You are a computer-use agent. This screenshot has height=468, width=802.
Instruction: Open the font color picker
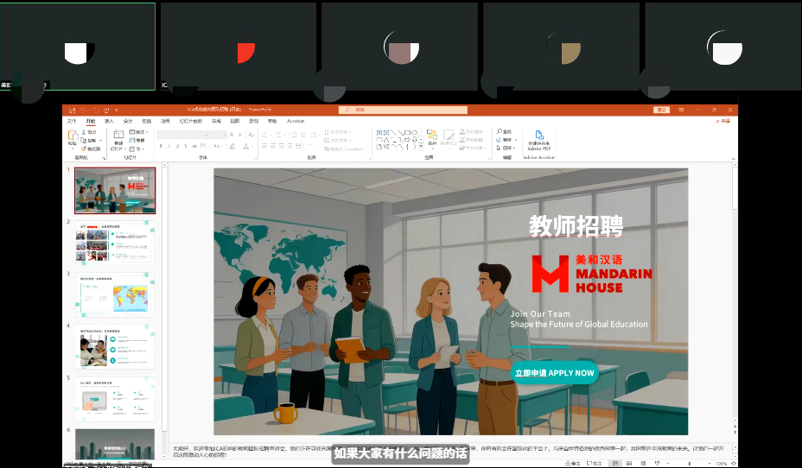click(247, 146)
